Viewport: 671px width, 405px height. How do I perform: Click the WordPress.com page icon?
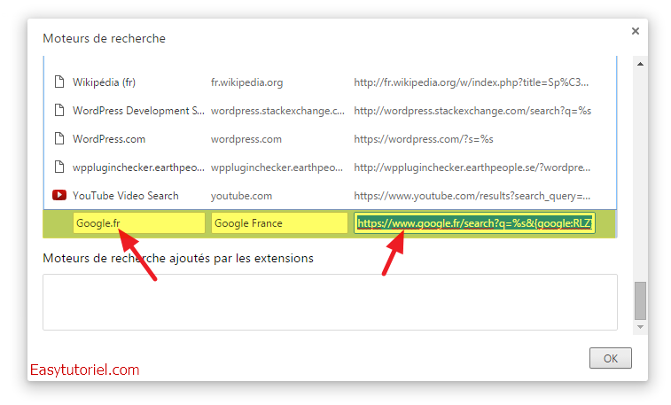pyautogui.click(x=59, y=138)
